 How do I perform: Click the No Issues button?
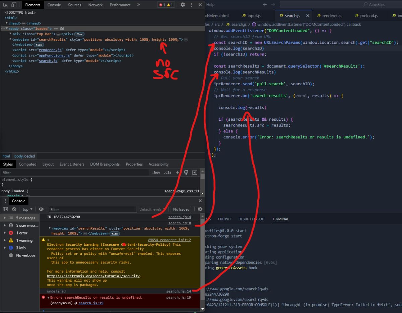pos(181,209)
